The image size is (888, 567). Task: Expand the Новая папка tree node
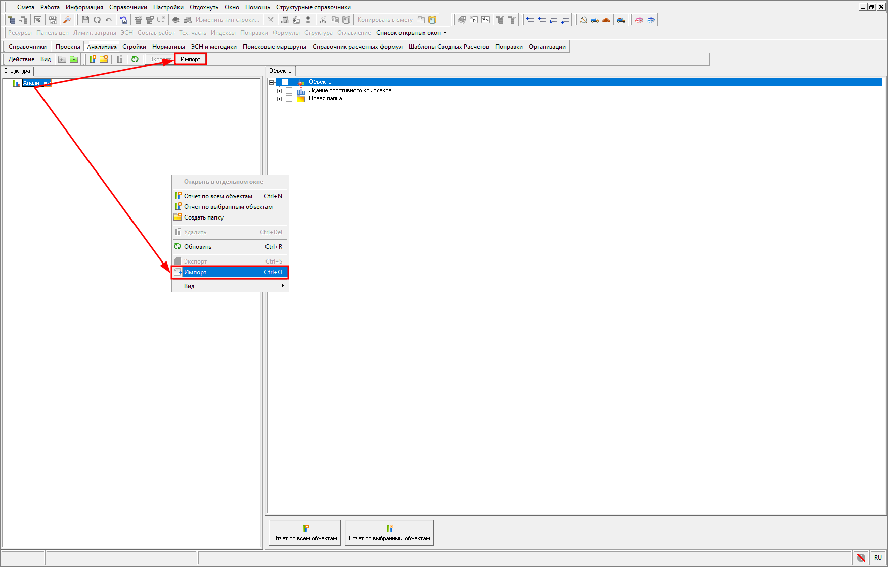pyautogui.click(x=279, y=99)
